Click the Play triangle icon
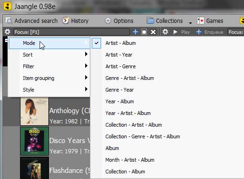The image size is (244, 179). (176, 32)
